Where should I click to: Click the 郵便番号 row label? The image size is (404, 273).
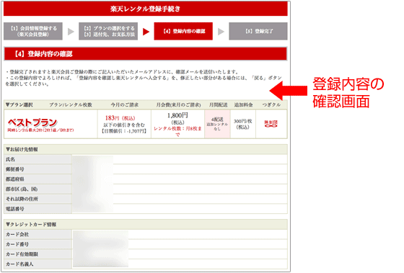point(15,169)
